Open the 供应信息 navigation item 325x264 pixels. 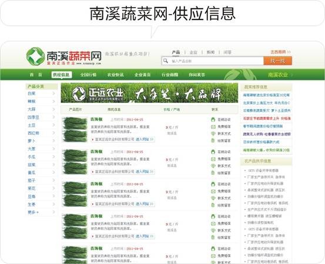click(62, 75)
